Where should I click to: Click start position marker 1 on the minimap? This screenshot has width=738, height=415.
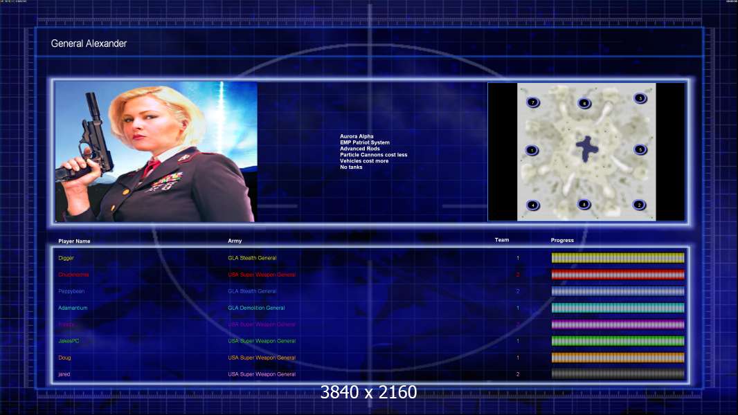tap(532, 150)
